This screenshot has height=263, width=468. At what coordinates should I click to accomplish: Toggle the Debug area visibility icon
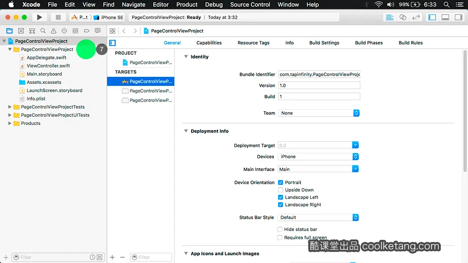click(x=445, y=17)
